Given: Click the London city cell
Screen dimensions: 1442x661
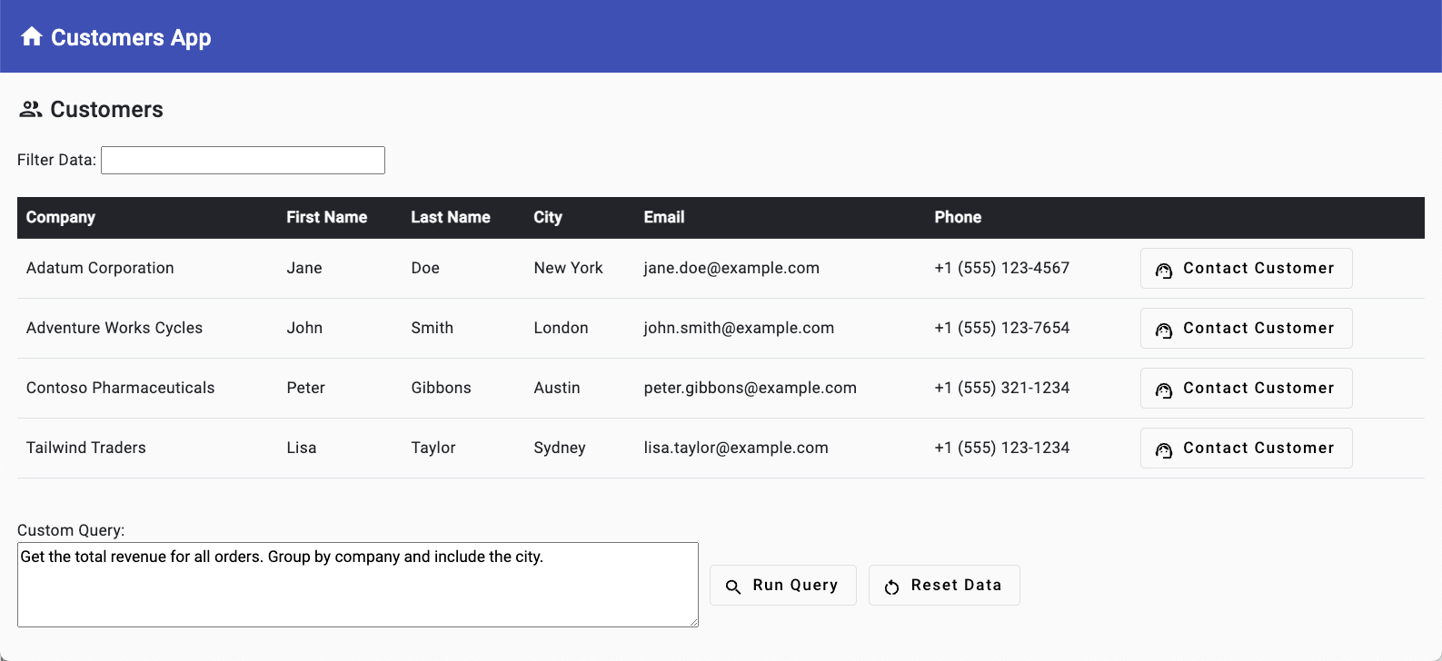Looking at the screenshot, I should coord(561,328).
